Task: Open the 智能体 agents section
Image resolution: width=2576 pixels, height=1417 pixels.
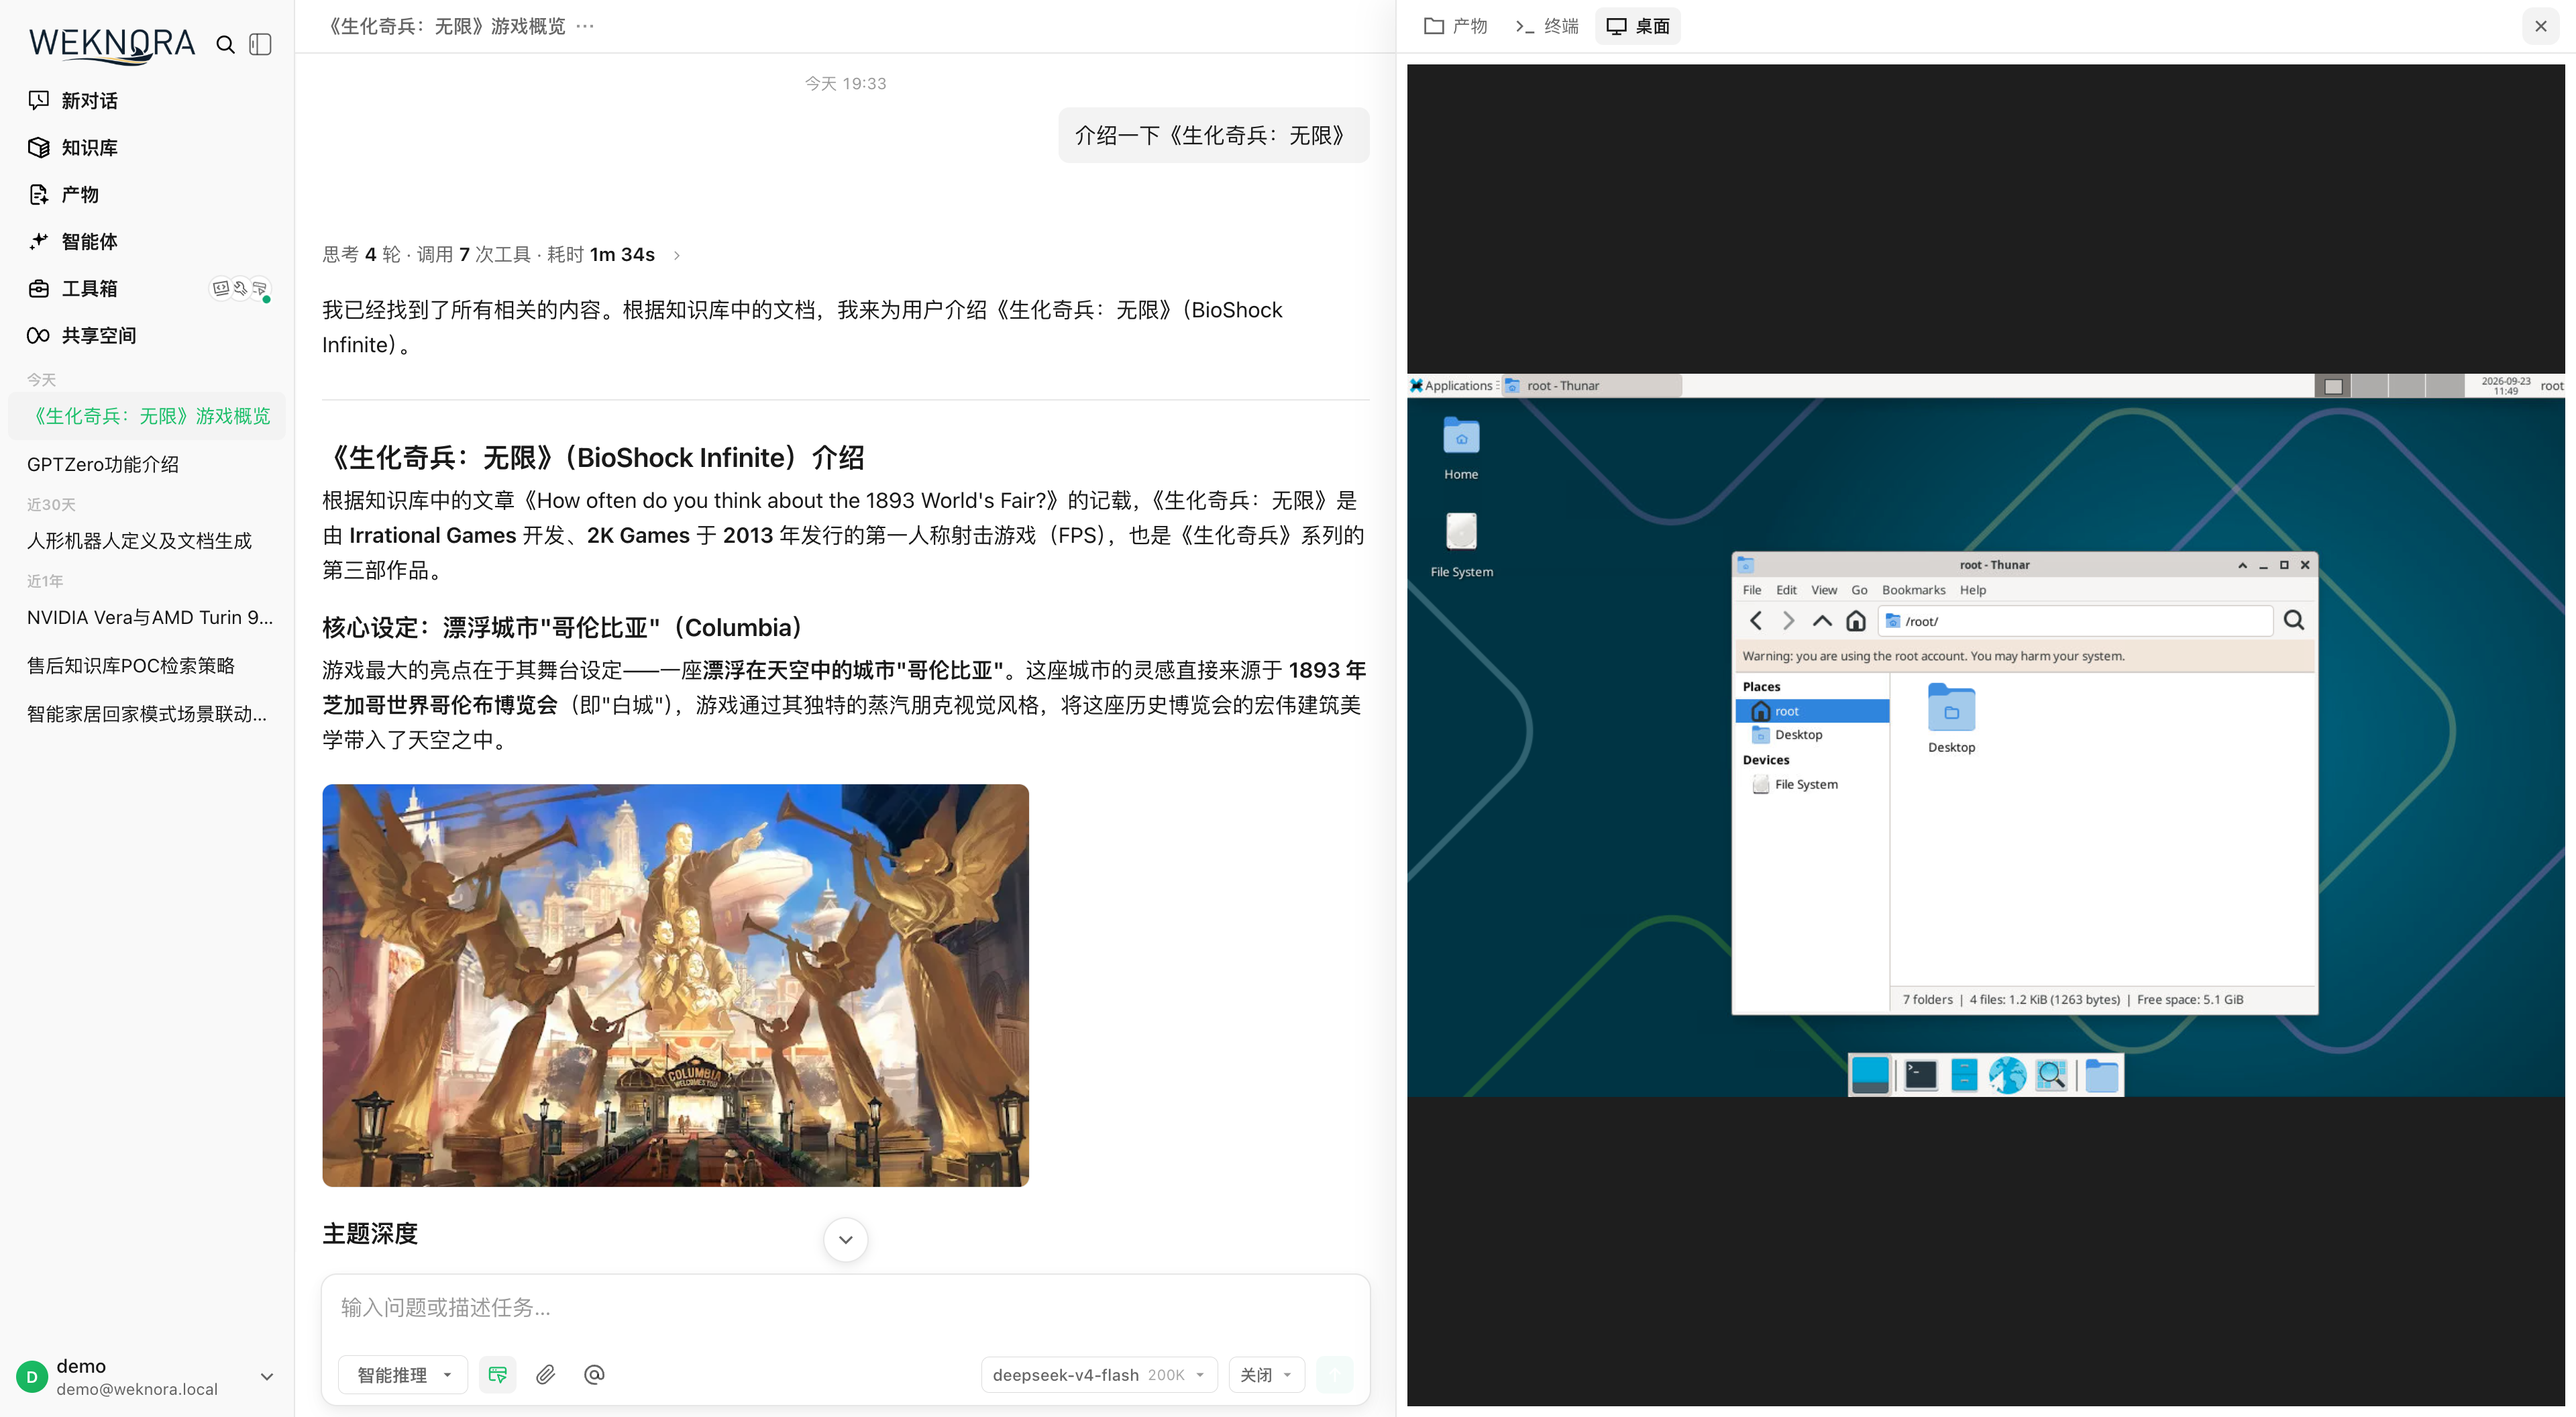Action: pos(89,241)
